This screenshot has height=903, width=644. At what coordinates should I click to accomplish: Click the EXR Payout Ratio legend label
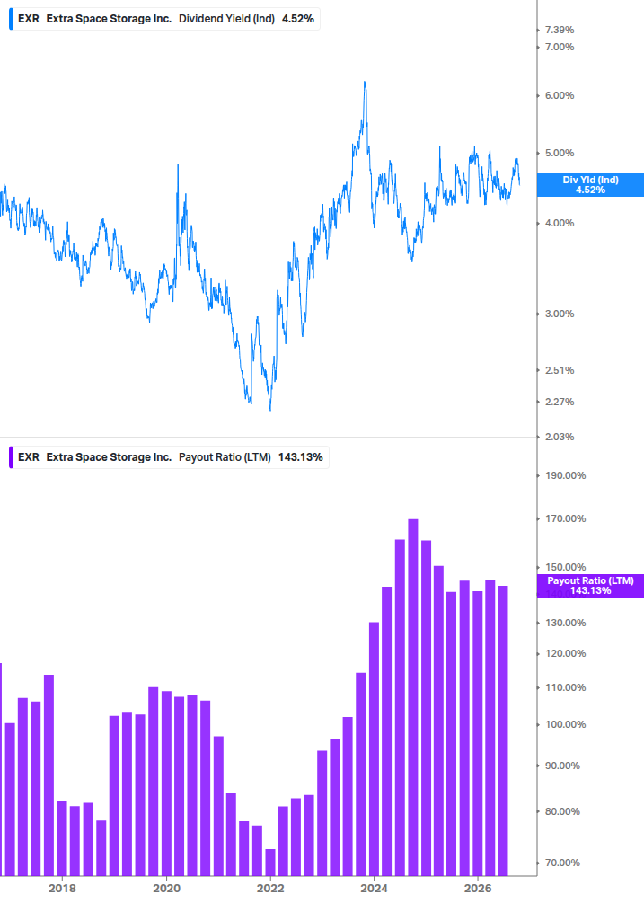pyautogui.click(x=171, y=457)
